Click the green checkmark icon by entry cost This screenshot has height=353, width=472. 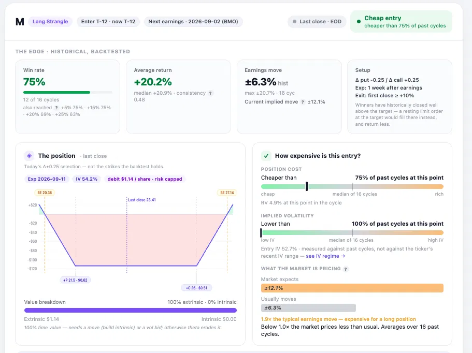tap(266, 156)
